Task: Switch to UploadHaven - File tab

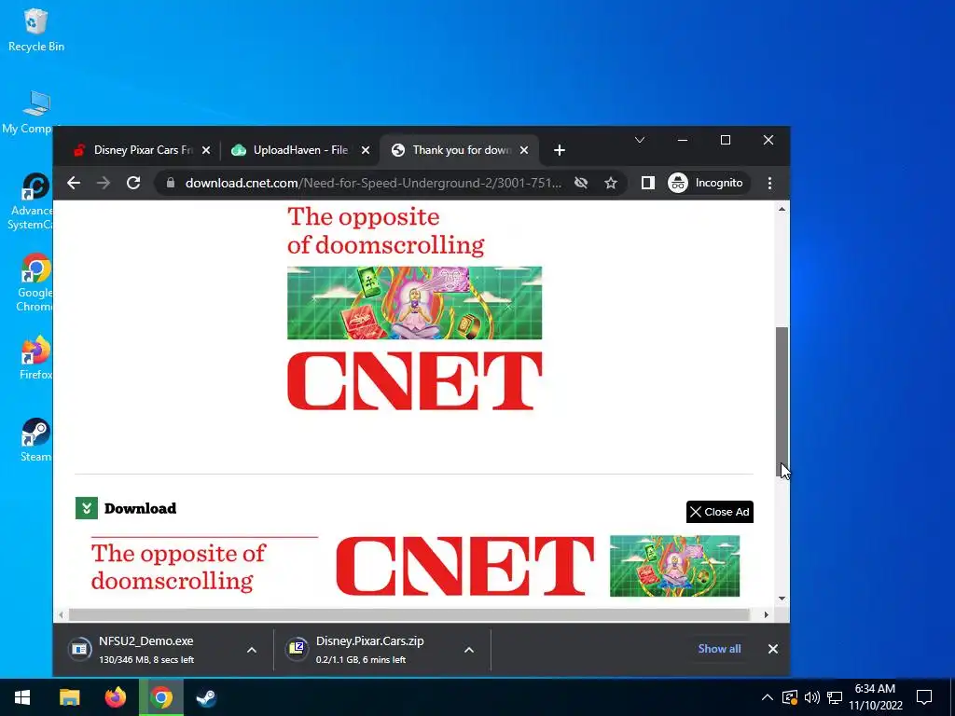Action: 300,150
